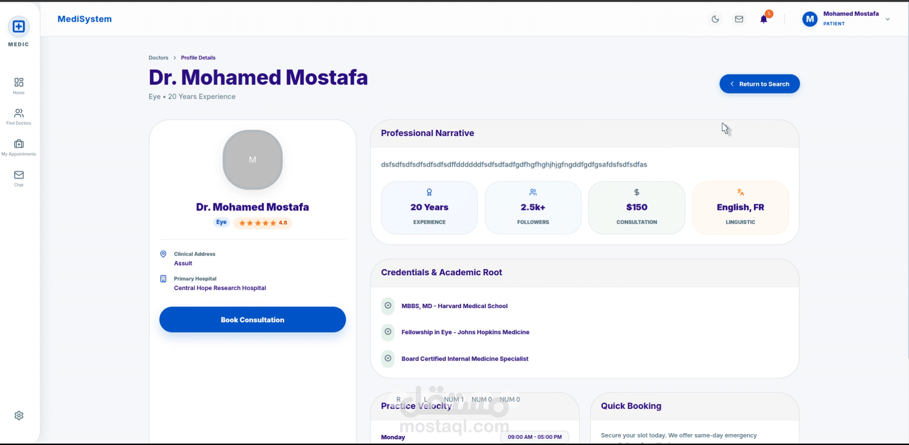Click the user avatar in header
The width and height of the screenshot is (909, 445).
click(810, 19)
